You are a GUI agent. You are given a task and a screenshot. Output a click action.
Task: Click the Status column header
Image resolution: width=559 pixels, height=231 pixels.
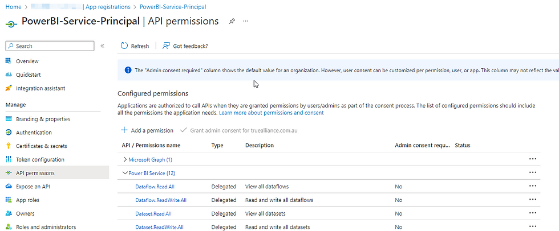coord(463,145)
